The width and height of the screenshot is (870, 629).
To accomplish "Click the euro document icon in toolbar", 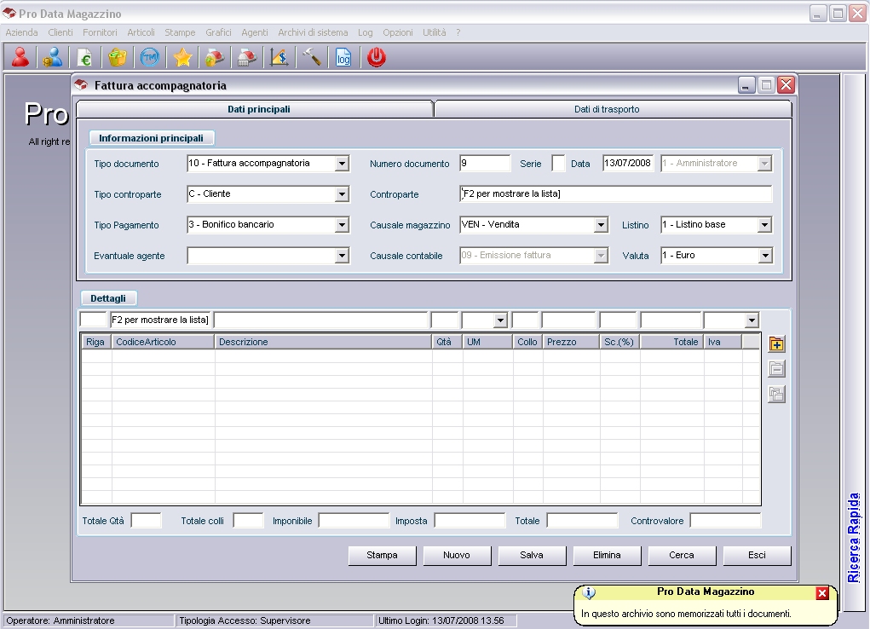I will tap(84, 58).
